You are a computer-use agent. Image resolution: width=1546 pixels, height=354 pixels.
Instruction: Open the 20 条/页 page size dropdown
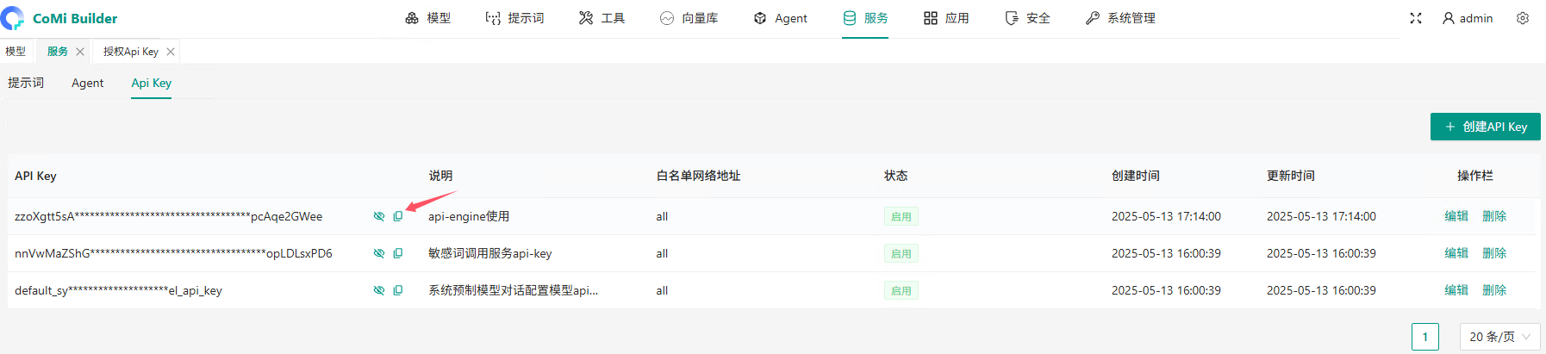pyautogui.click(x=1499, y=337)
